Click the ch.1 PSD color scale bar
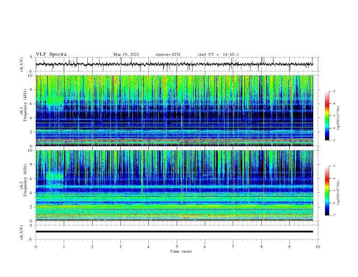 point(327,116)
